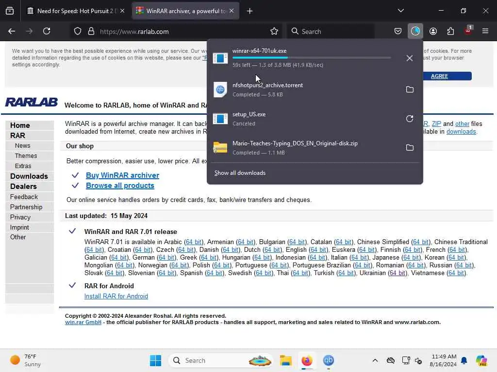Screen dimensions: 497x372
Task: Open the Windows Start menu
Action: pos(155,360)
